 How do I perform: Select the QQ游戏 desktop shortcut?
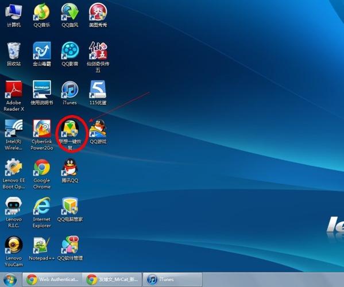pos(98,132)
